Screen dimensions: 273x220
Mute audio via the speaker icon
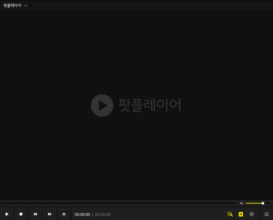pos(242,203)
